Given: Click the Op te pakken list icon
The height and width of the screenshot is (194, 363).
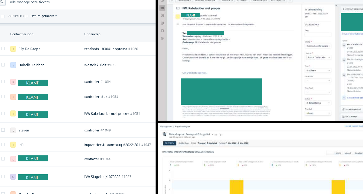Looking at the screenshot, I should (x=343, y=116).
